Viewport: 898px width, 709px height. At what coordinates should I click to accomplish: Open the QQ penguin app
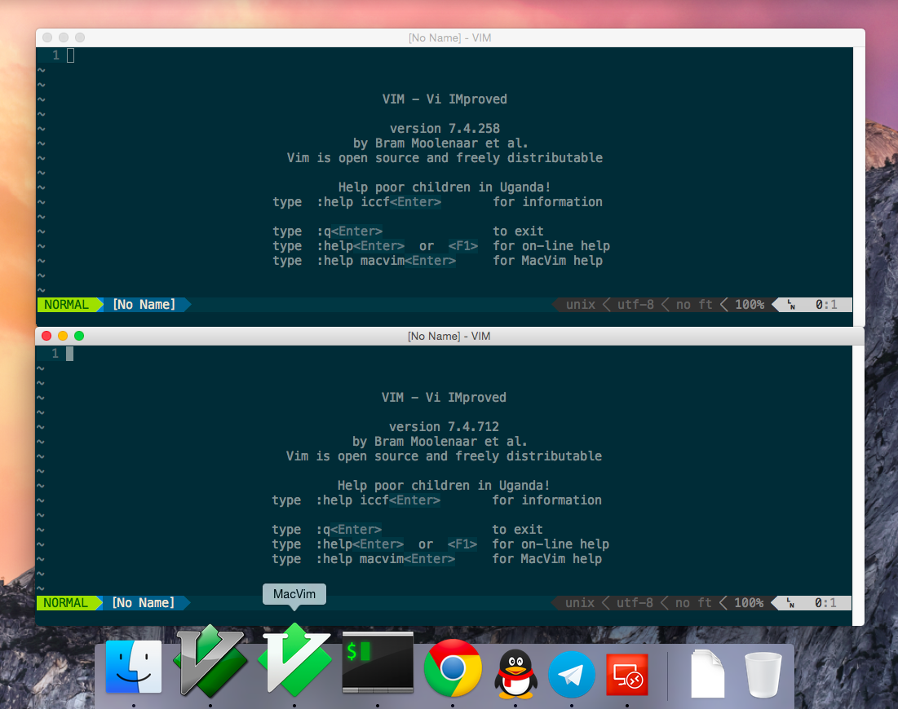(515, 673)
